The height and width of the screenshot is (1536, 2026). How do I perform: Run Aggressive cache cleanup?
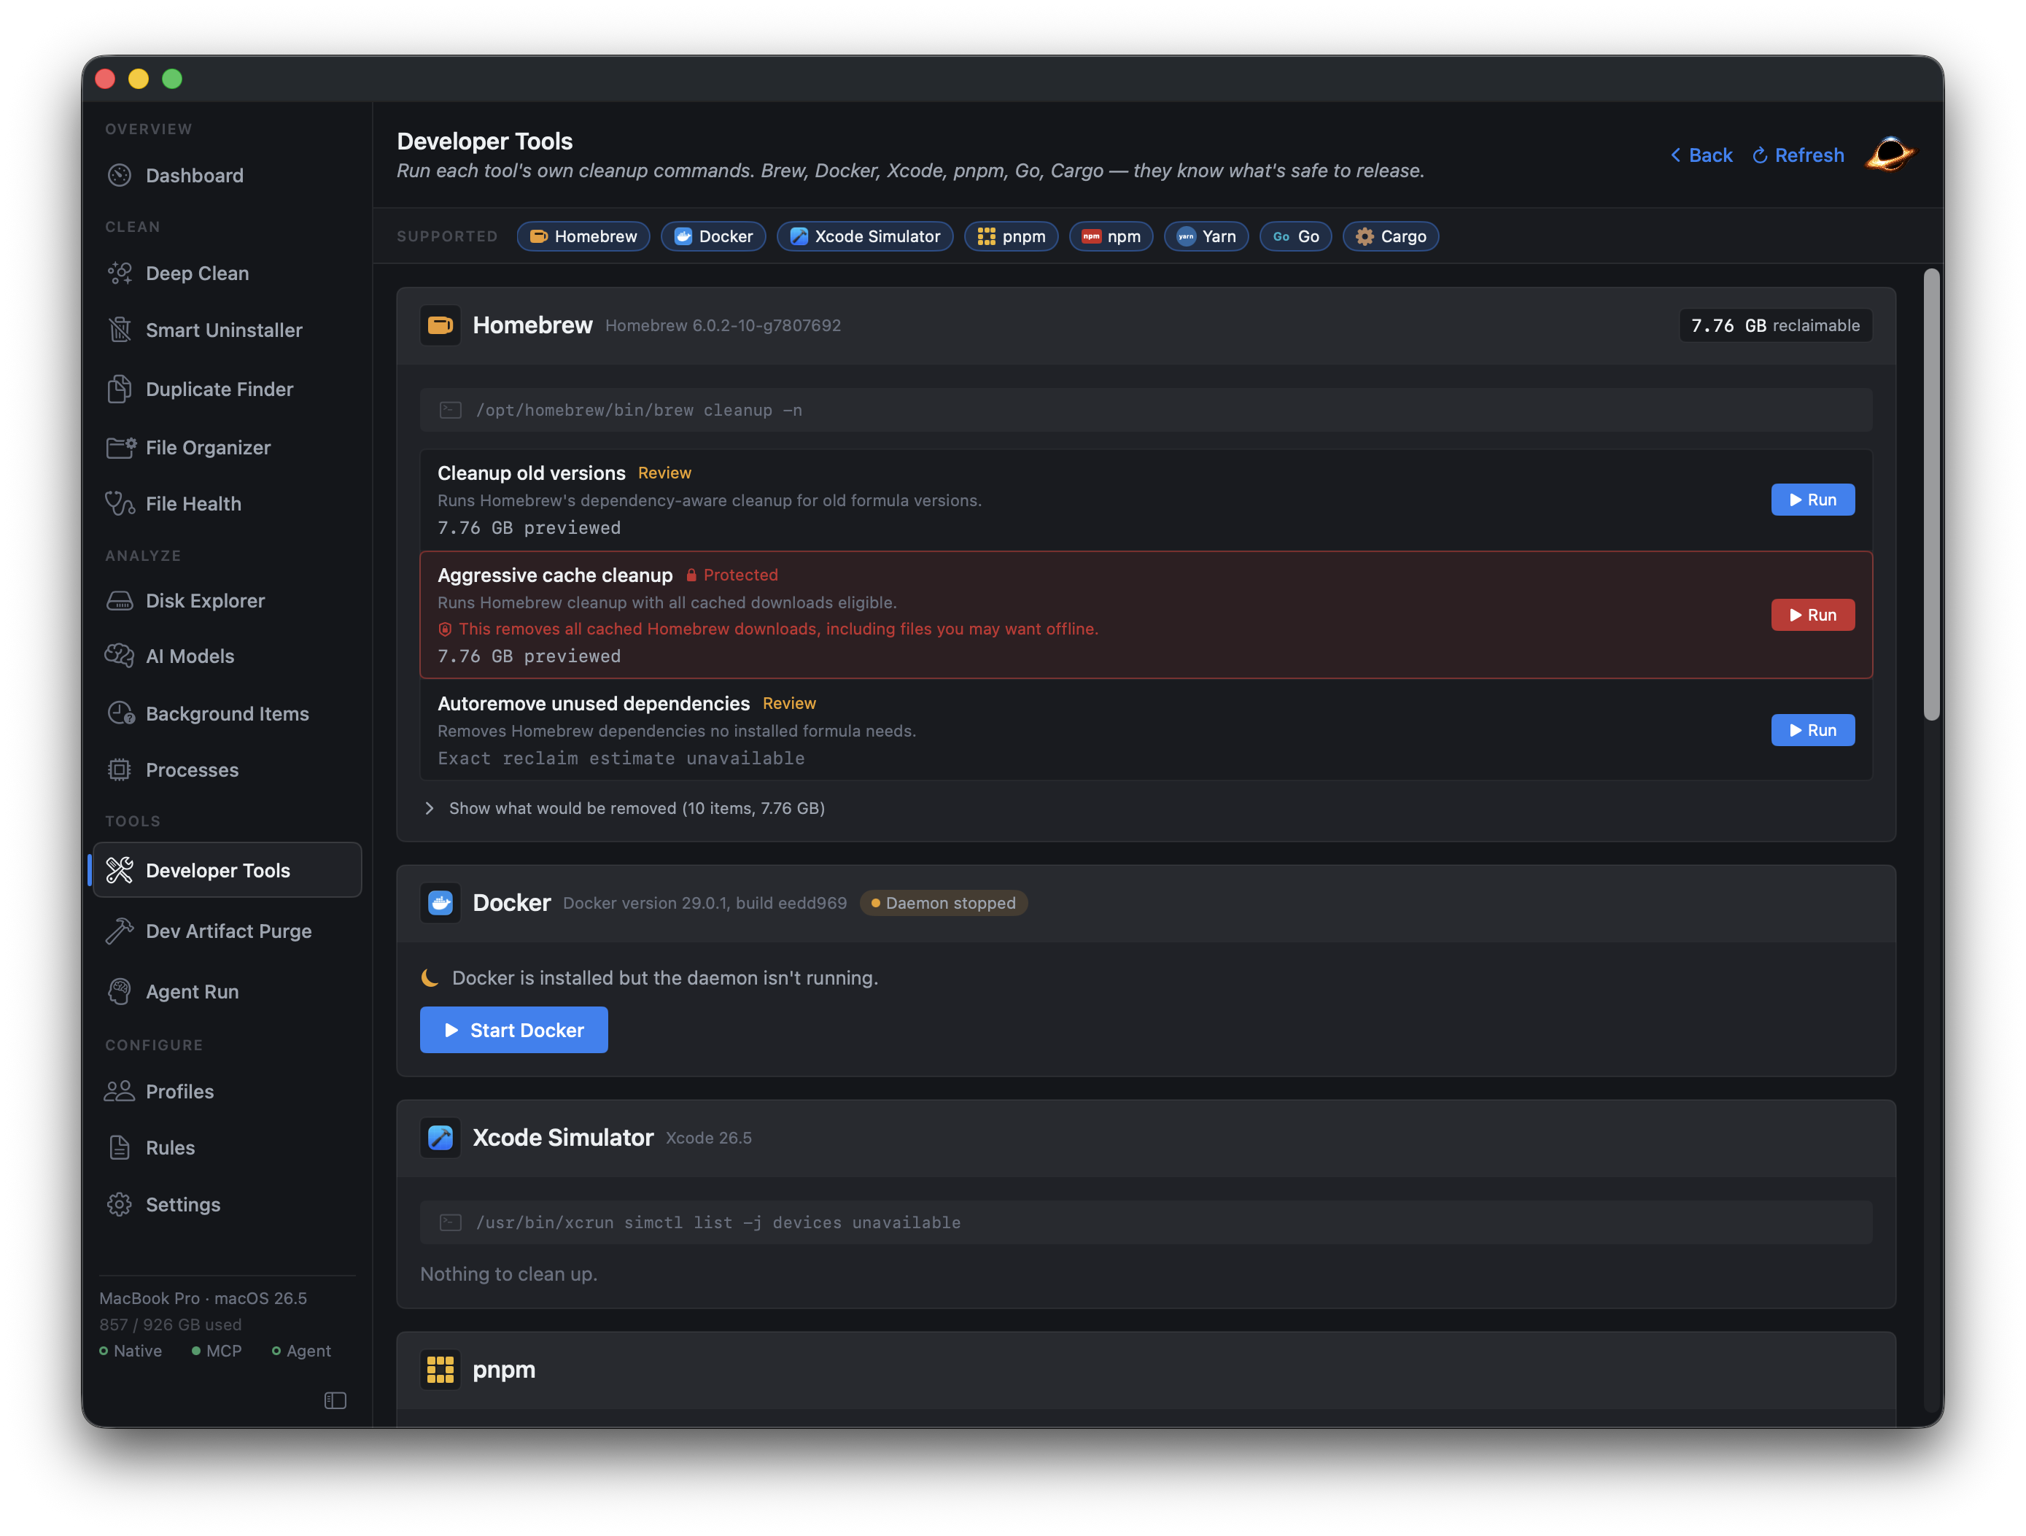tap(1812, 615)
